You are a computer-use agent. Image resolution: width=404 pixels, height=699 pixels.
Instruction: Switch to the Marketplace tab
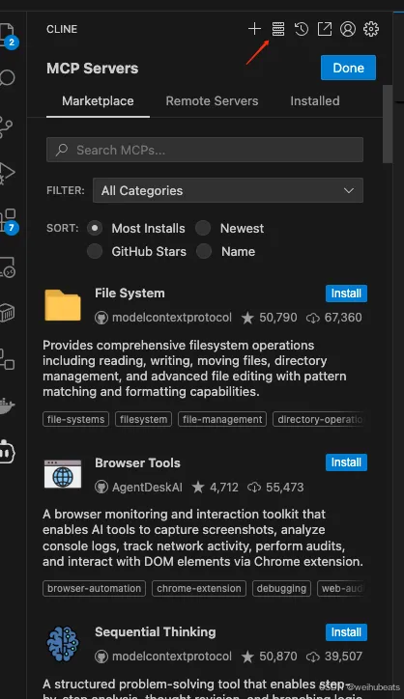(x=98, y=101)
